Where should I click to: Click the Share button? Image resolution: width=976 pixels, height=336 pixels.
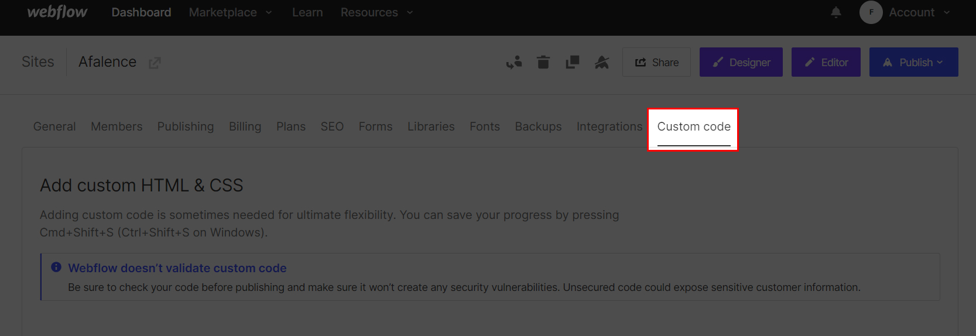click(x=656, y=62)
